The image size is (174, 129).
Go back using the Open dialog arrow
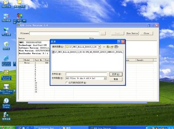click(x=104, y=47)
